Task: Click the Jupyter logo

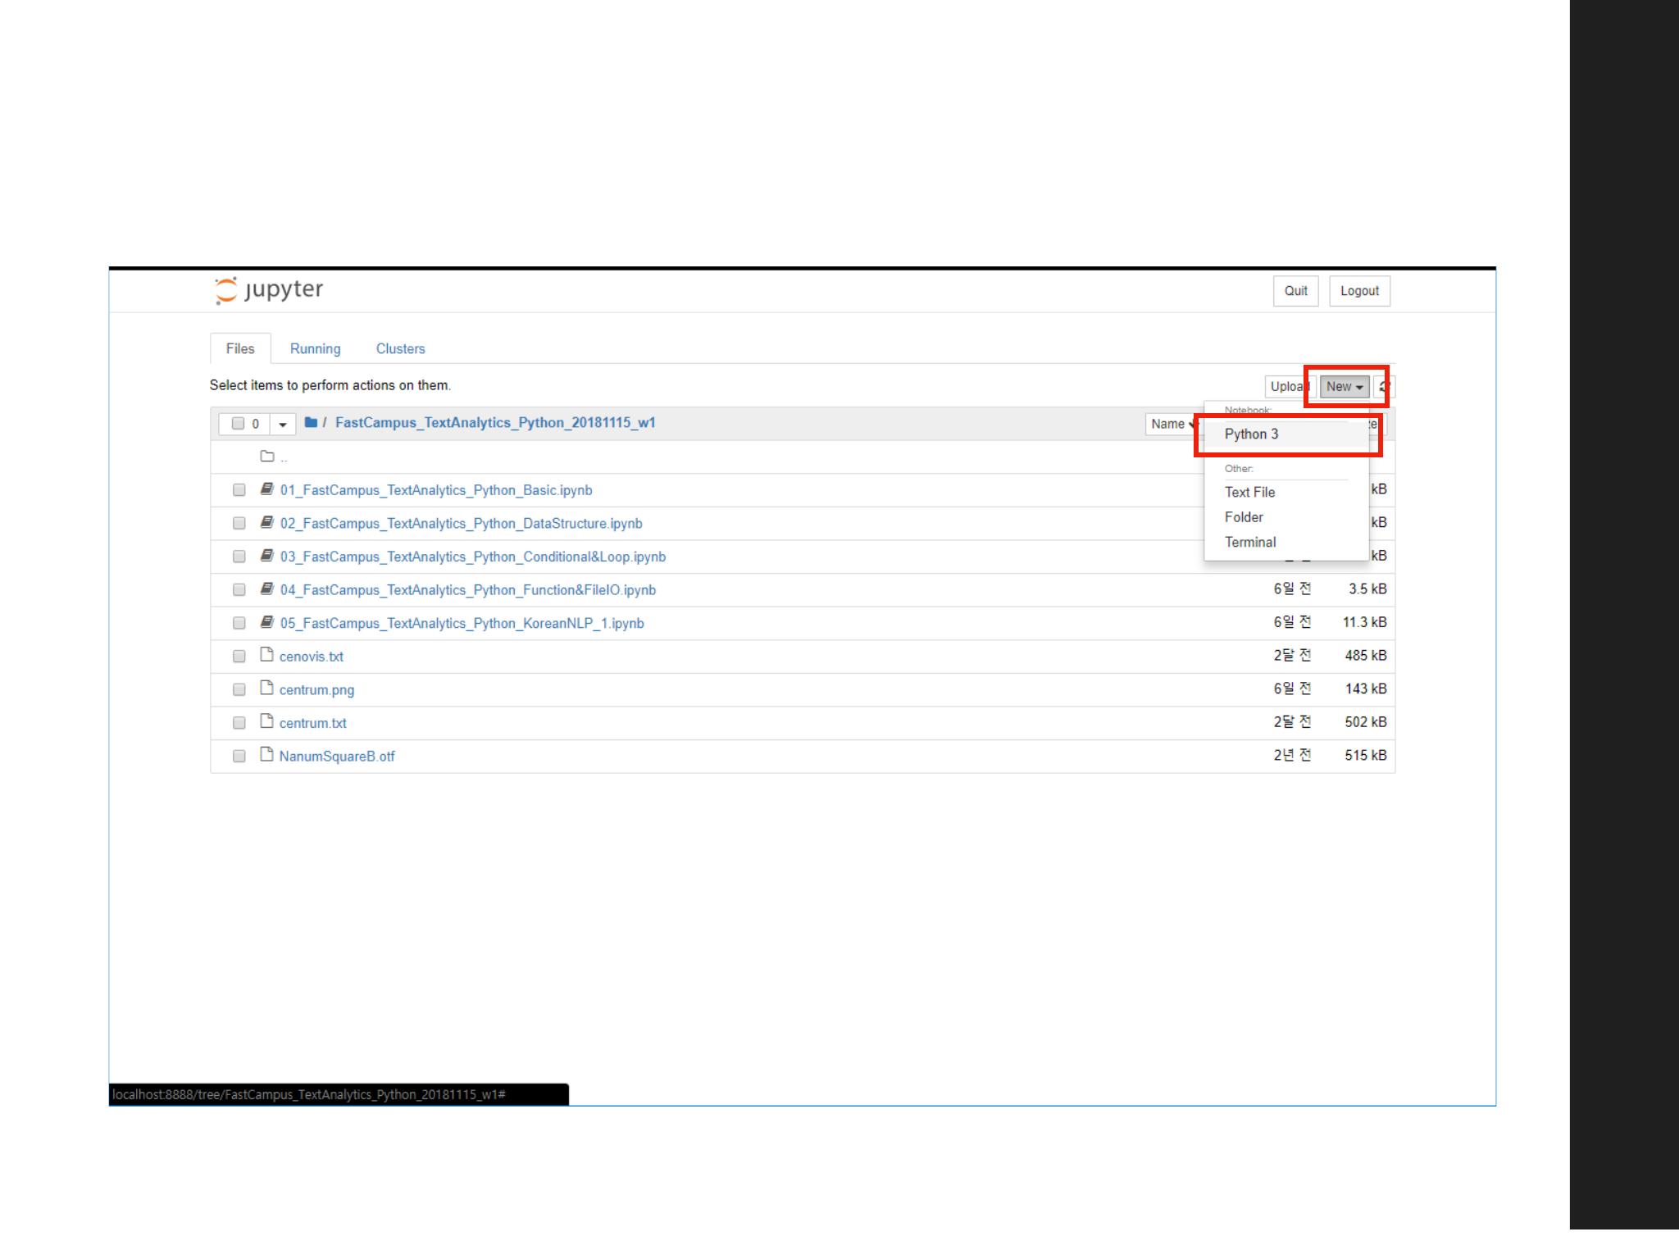Action: tap(269, 290)
